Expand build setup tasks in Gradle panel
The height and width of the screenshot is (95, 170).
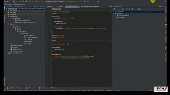click(x=118, y=16)
